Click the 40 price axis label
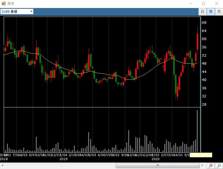 coord(204,80)
